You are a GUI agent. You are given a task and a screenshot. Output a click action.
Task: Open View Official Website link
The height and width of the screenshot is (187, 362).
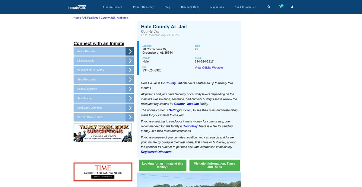[x=209, y=68]
